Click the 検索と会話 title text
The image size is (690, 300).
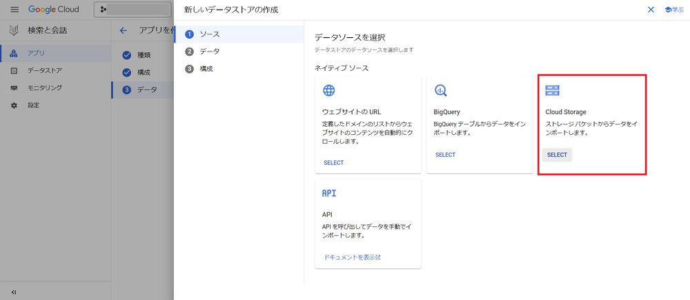[48, 31]
